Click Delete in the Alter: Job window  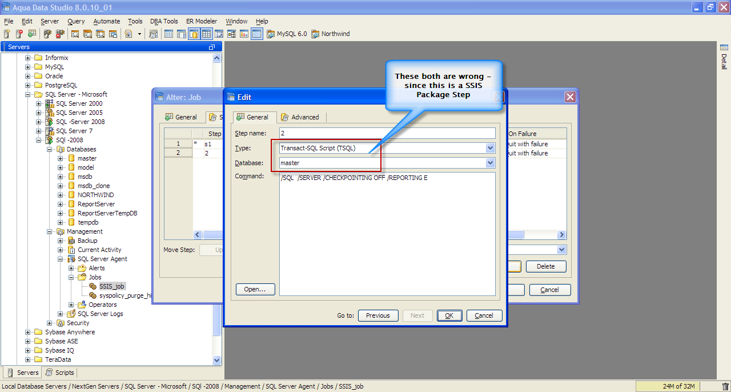[546, 266]
